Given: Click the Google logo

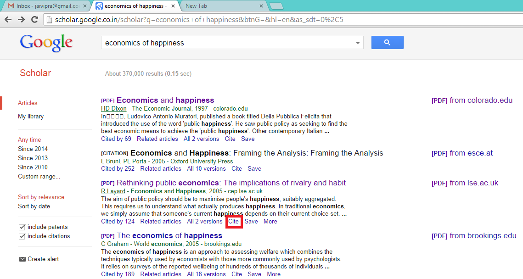Looking at the screenshot, I should 46,43.
